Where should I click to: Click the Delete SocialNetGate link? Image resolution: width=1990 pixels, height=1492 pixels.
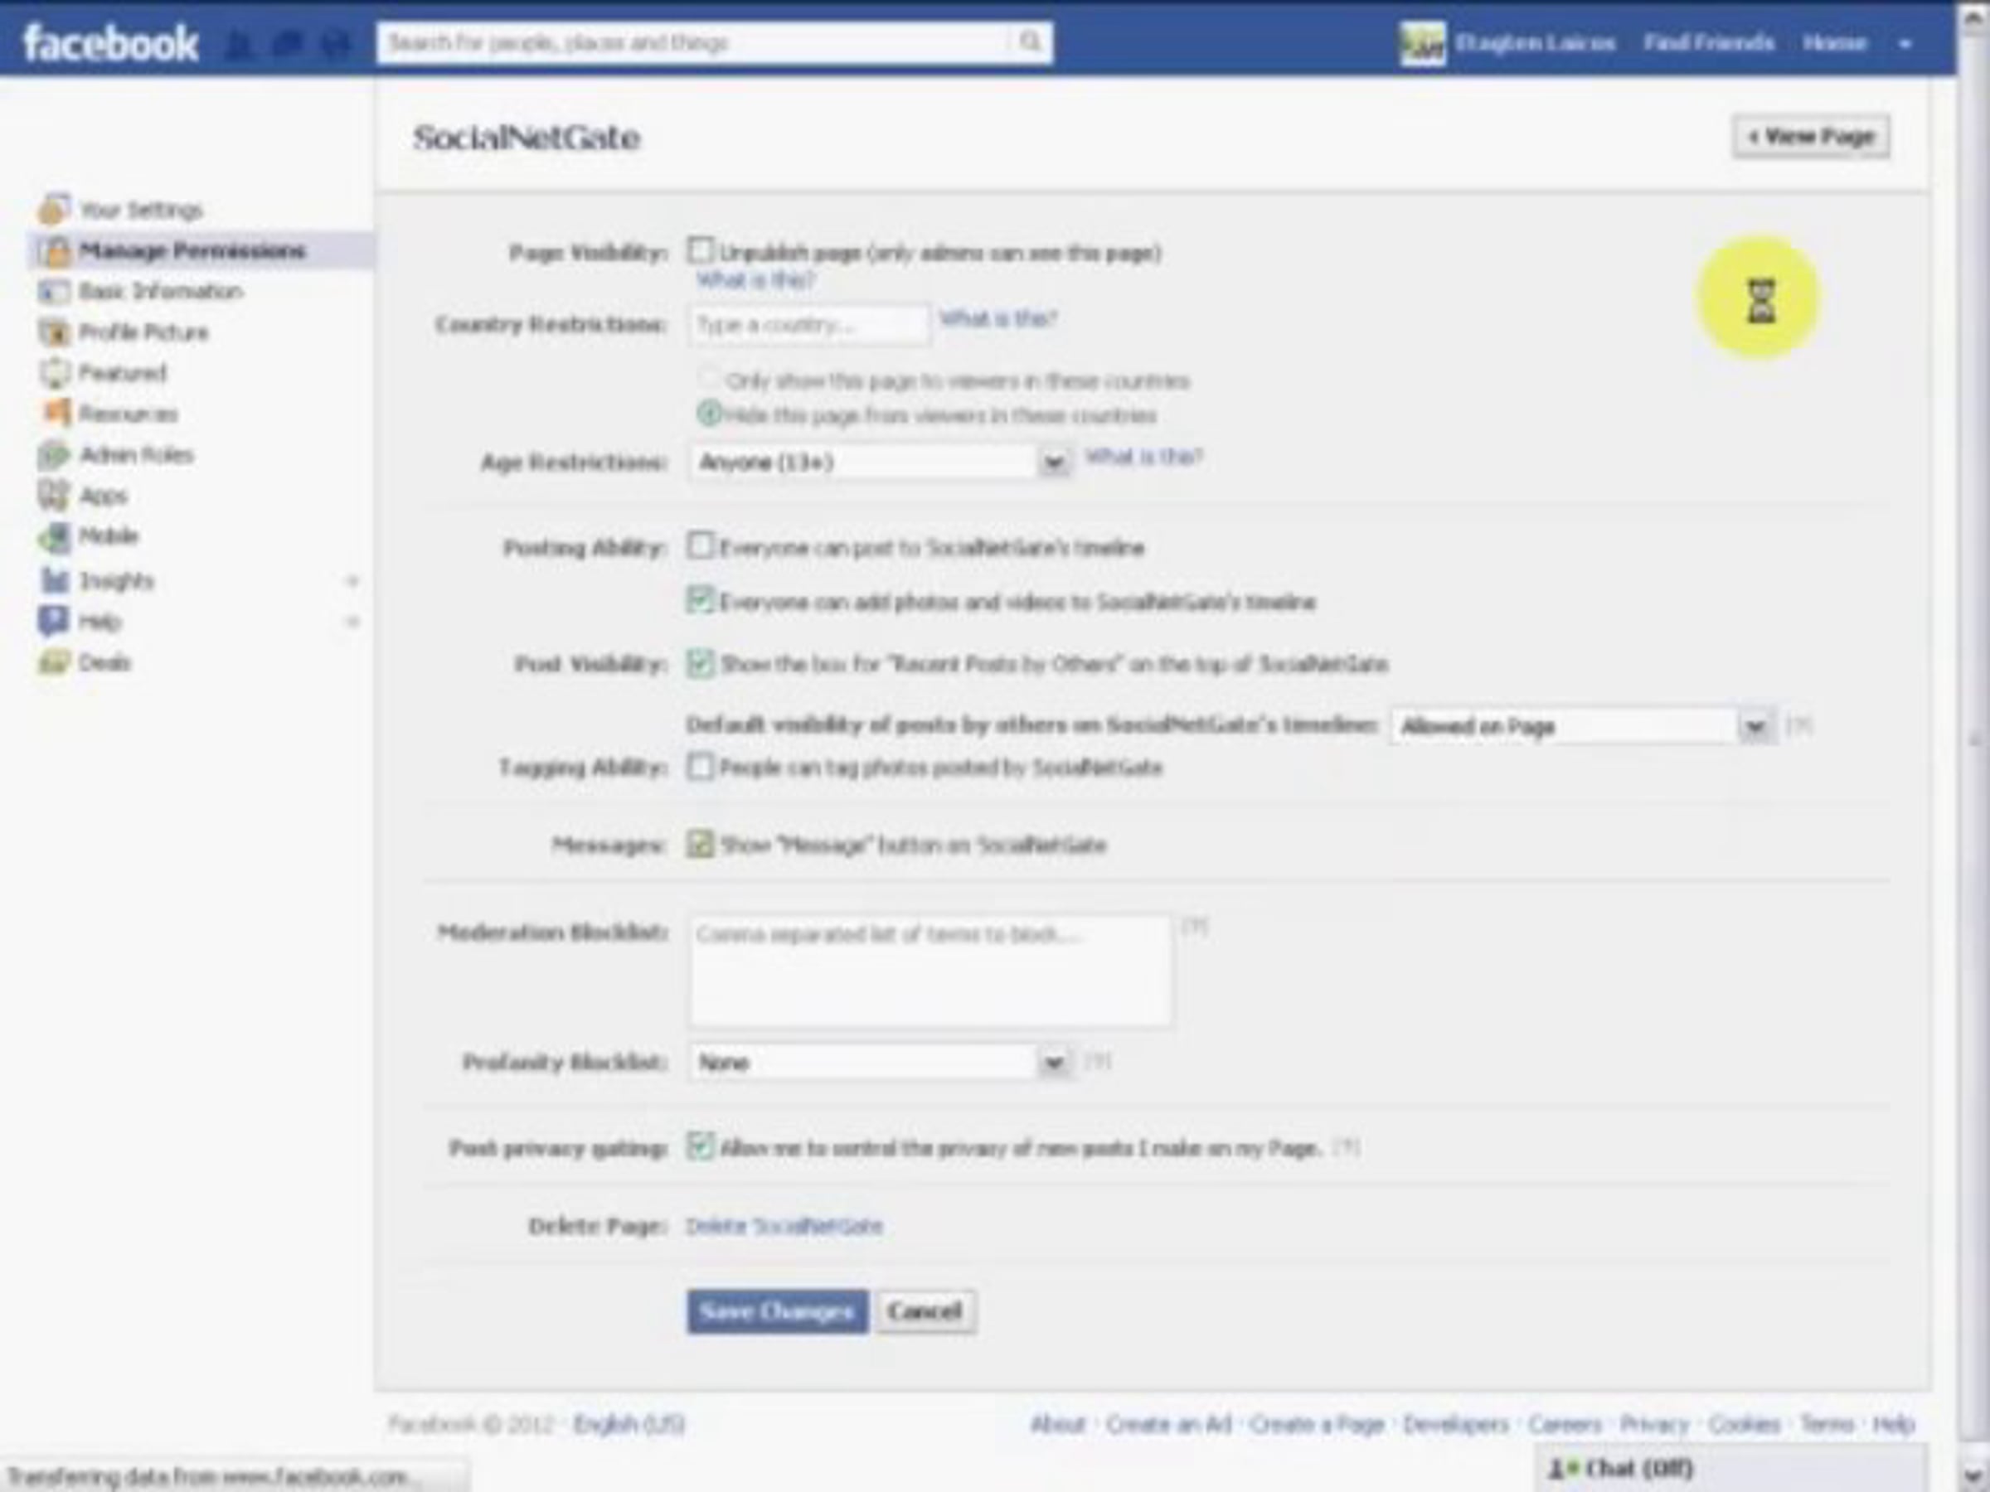point(784,1226)
